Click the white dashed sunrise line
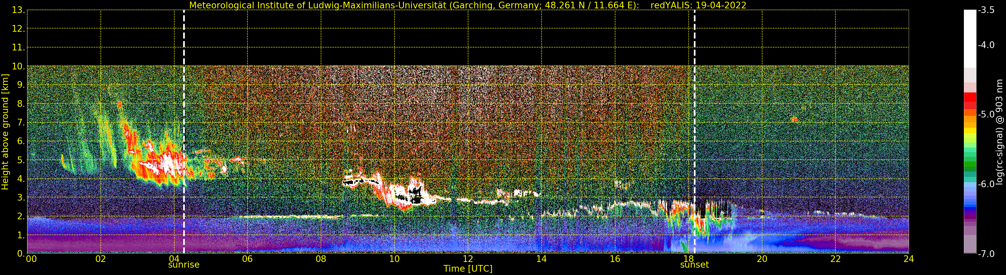Screen dimensions: 1006x275 184,132
